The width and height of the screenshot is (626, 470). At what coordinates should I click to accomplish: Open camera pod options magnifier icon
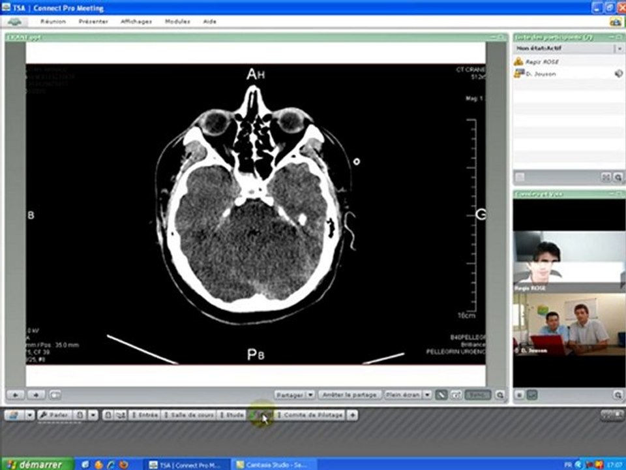(x=618, y=395)
